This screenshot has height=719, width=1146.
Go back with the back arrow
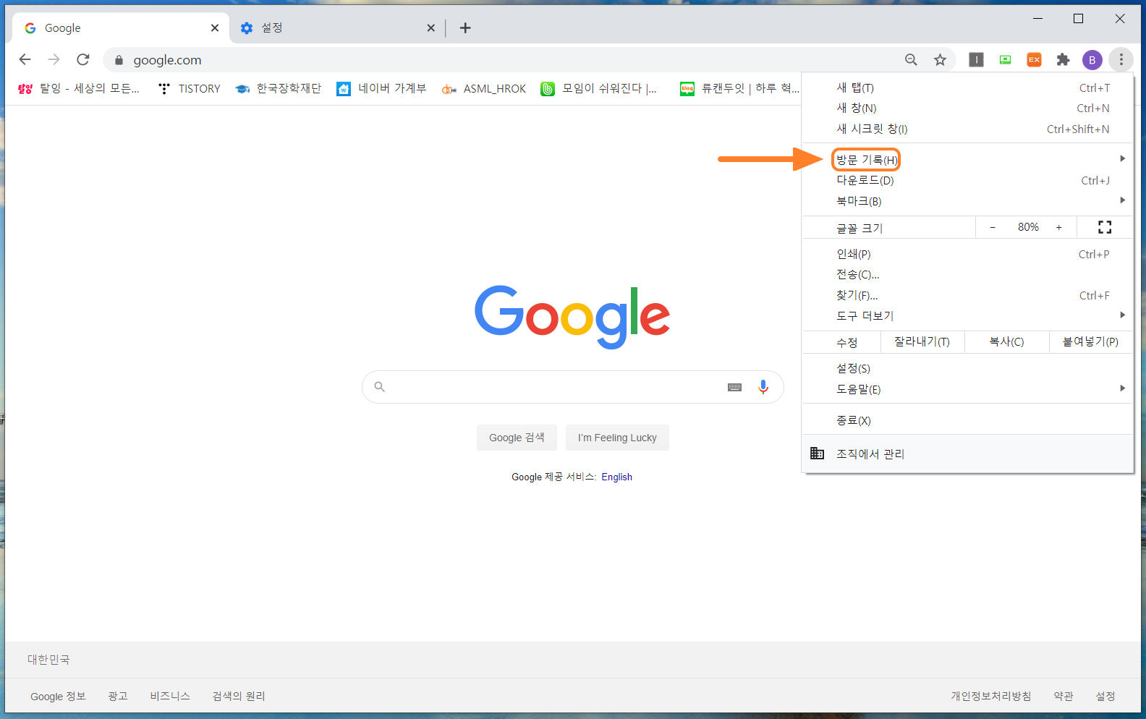pyautogui.click(x=25, y=59)
